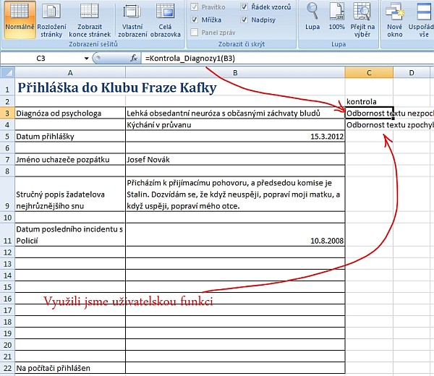This screenshot has width=434, height=376.
Task: Select cell Stručný popis žadatelova nejhrůznějšího snu
Action: (x=70, y=195)
